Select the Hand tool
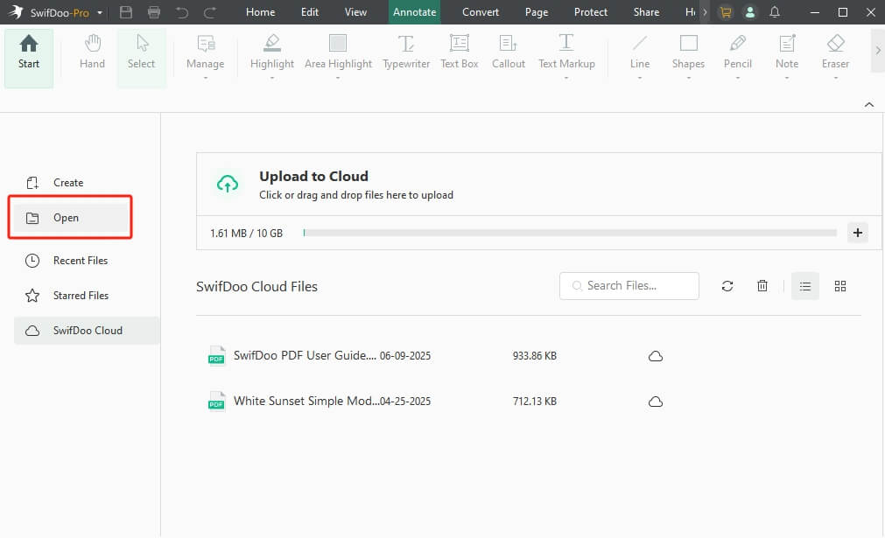885x538 pixels. [93, 52]
